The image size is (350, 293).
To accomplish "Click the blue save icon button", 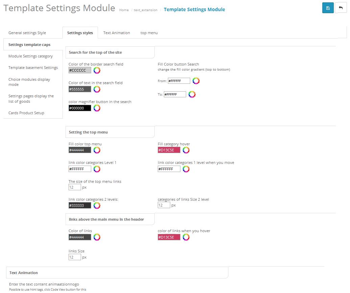I will point(328,8).
